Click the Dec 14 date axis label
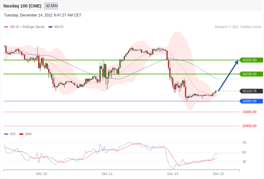The image size is (264, 179). 173,174
